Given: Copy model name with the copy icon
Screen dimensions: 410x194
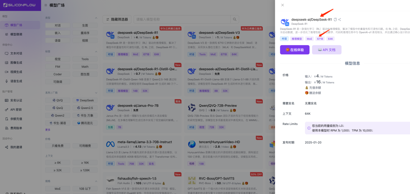Looking at the screenshot, I should (335, 20).
